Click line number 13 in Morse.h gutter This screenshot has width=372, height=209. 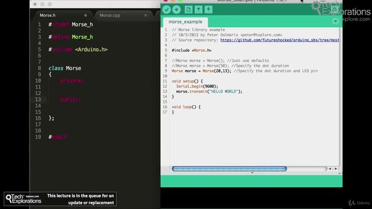[x=38, y=99]
